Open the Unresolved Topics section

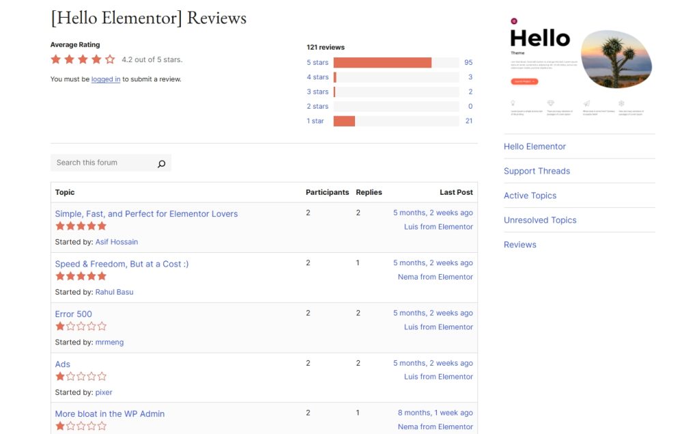[540, 220]
